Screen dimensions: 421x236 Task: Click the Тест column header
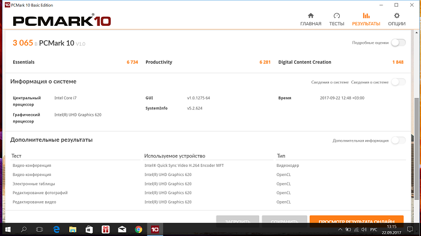pyautogui.click(x=16, y=156)
